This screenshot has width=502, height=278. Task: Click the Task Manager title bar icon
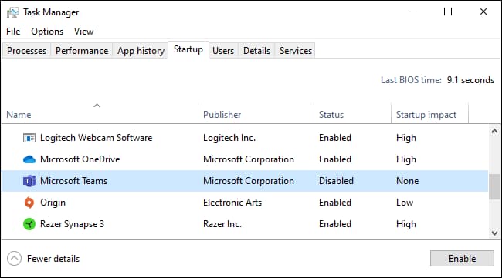click(x=13, y=12)
